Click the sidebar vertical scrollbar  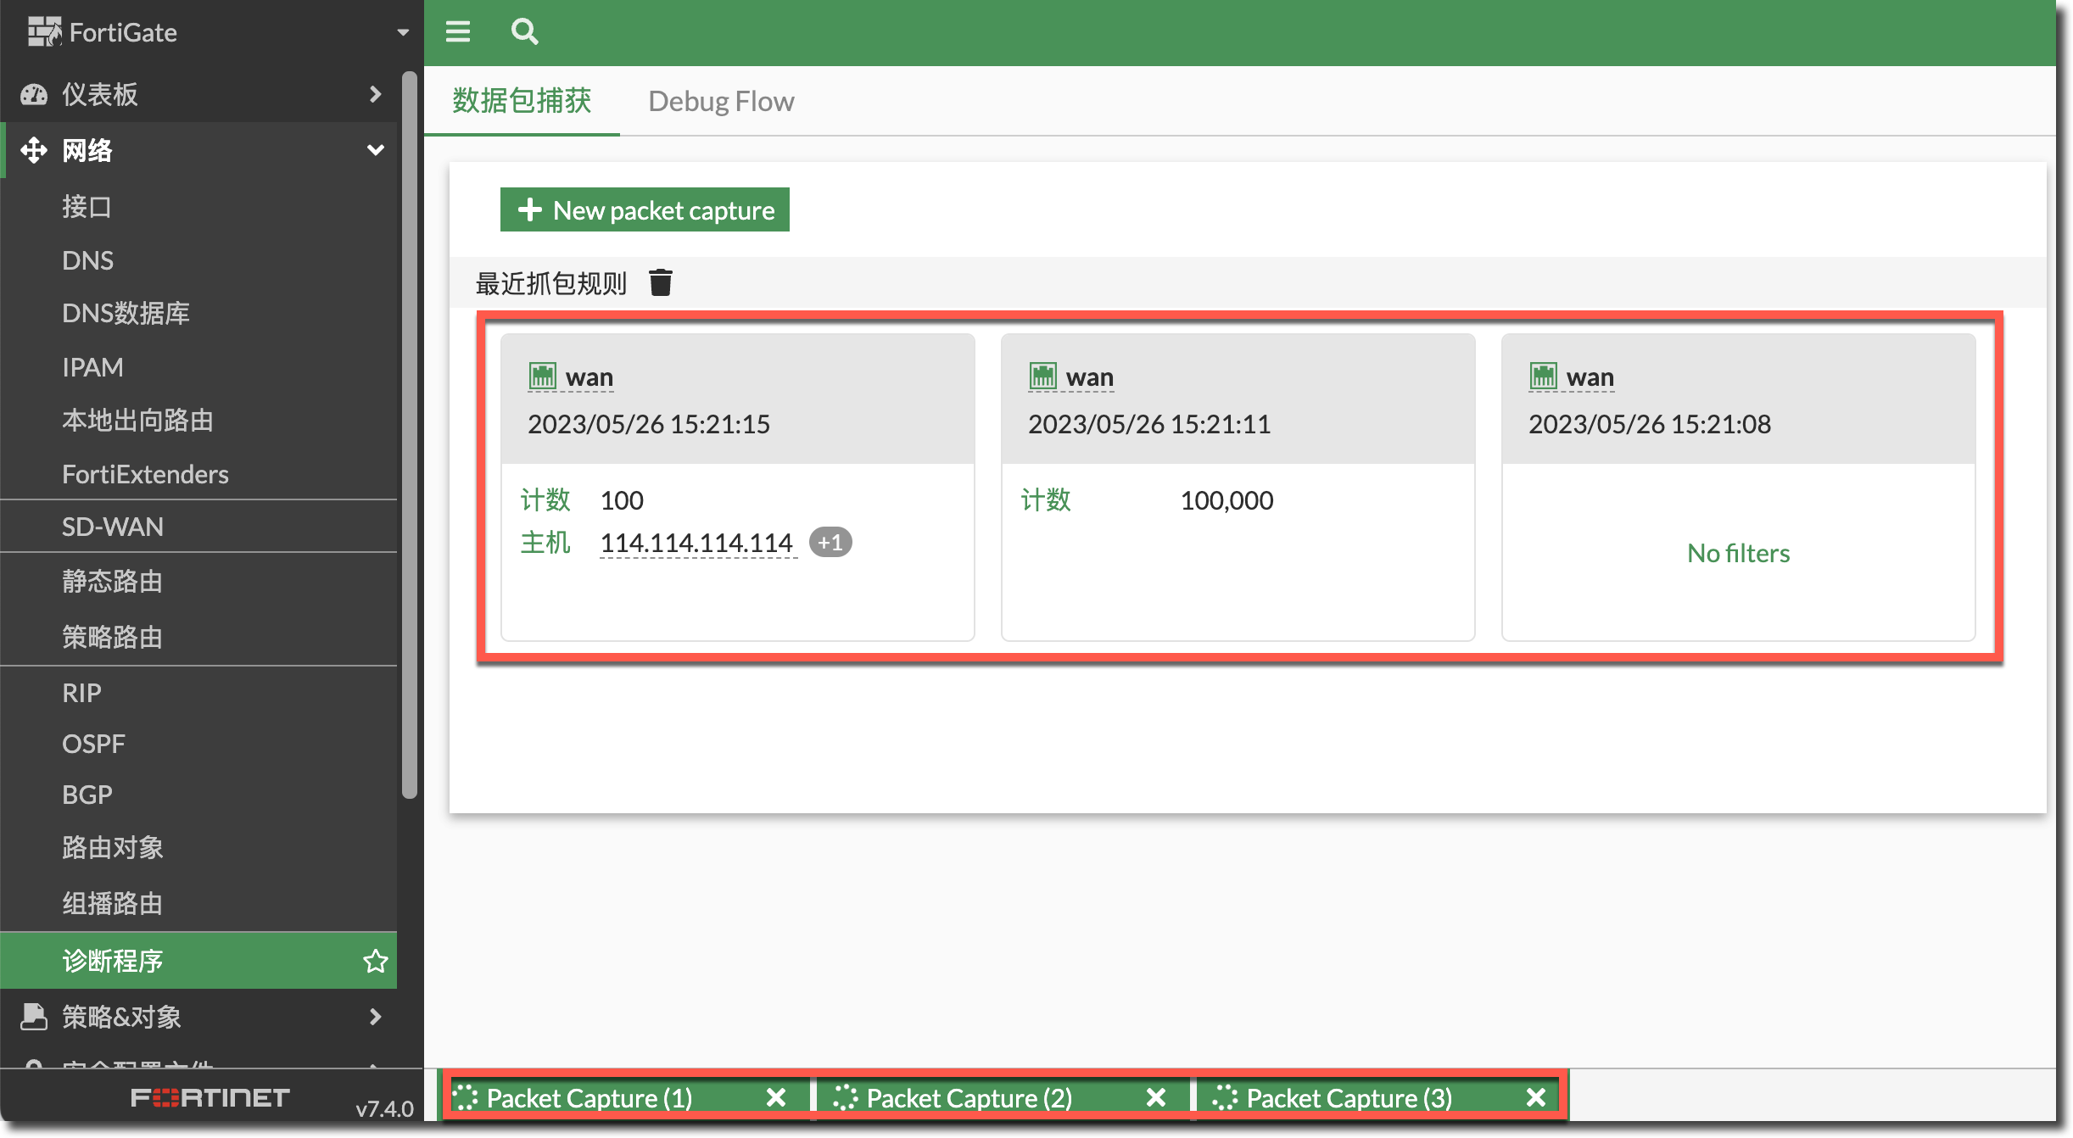pos(410,432)
